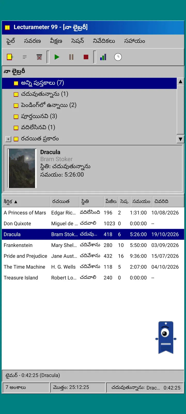Select పూర్తయినవి (3) tree item
186x414 pixels.
(89, 116)
